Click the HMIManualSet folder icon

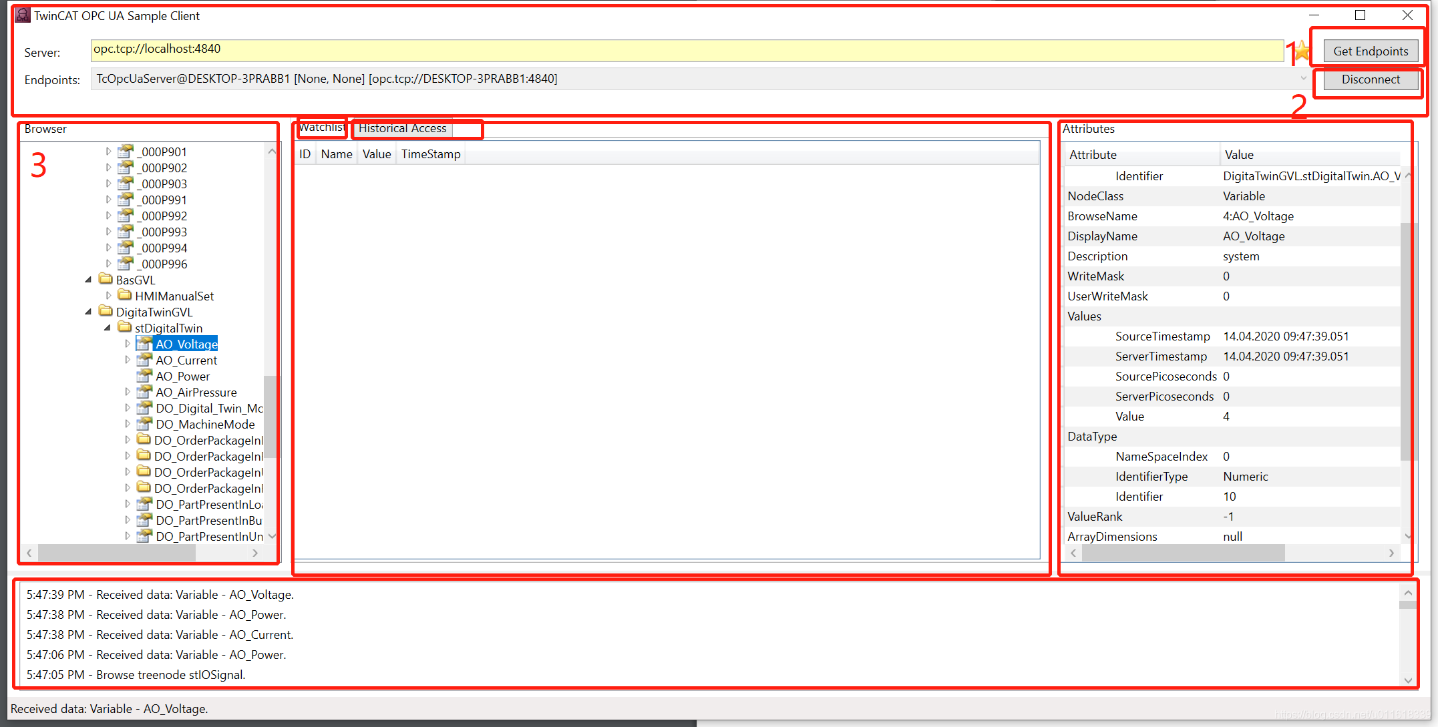pos(125,294)
